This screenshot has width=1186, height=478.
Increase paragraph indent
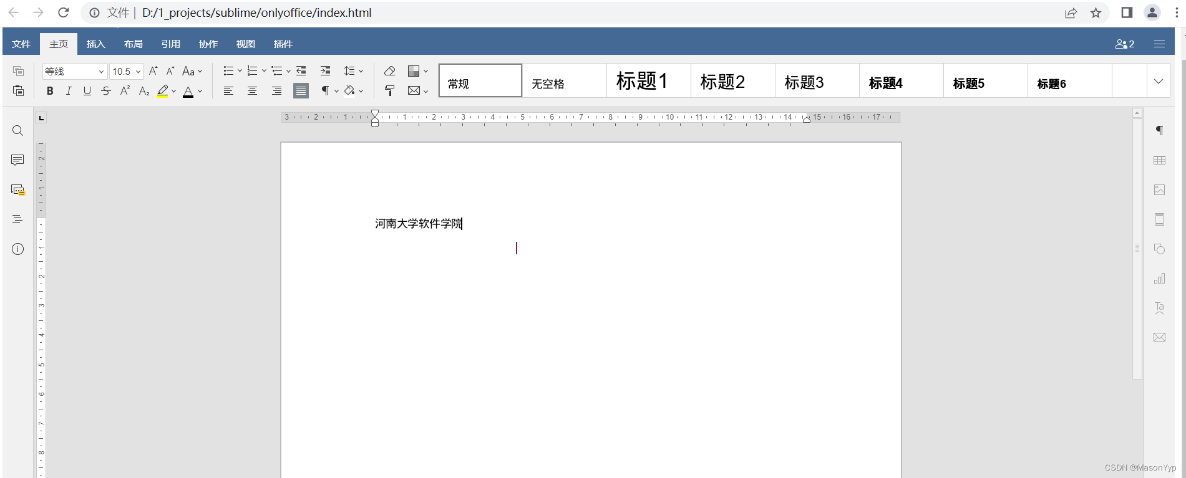(x=325, y=71)
